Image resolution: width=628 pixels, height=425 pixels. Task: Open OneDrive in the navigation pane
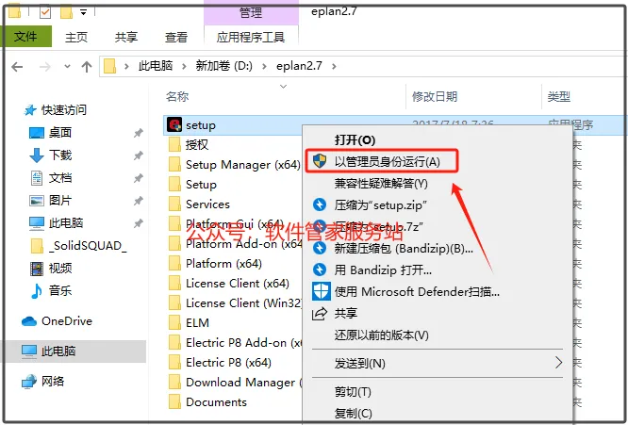coord(67,321)
